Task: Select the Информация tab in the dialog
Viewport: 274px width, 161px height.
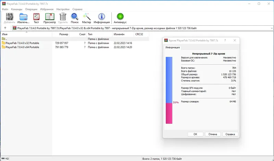Action: pos(173,47)
